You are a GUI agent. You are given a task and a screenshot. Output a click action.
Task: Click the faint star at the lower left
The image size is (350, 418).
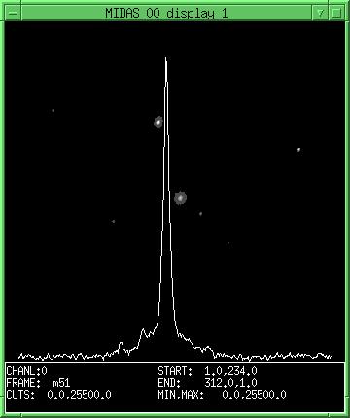[x=113, y=222]
